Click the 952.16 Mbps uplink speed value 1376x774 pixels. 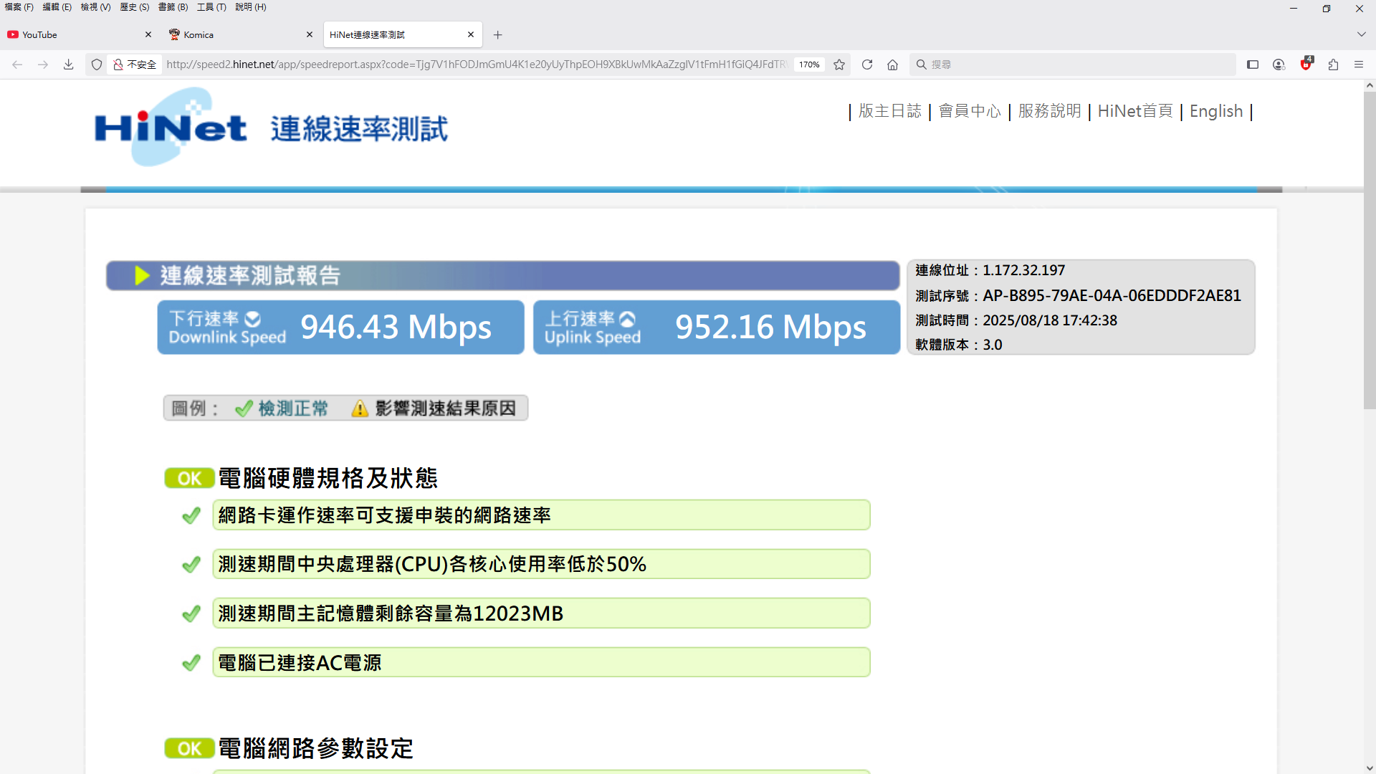click(770, 327)
